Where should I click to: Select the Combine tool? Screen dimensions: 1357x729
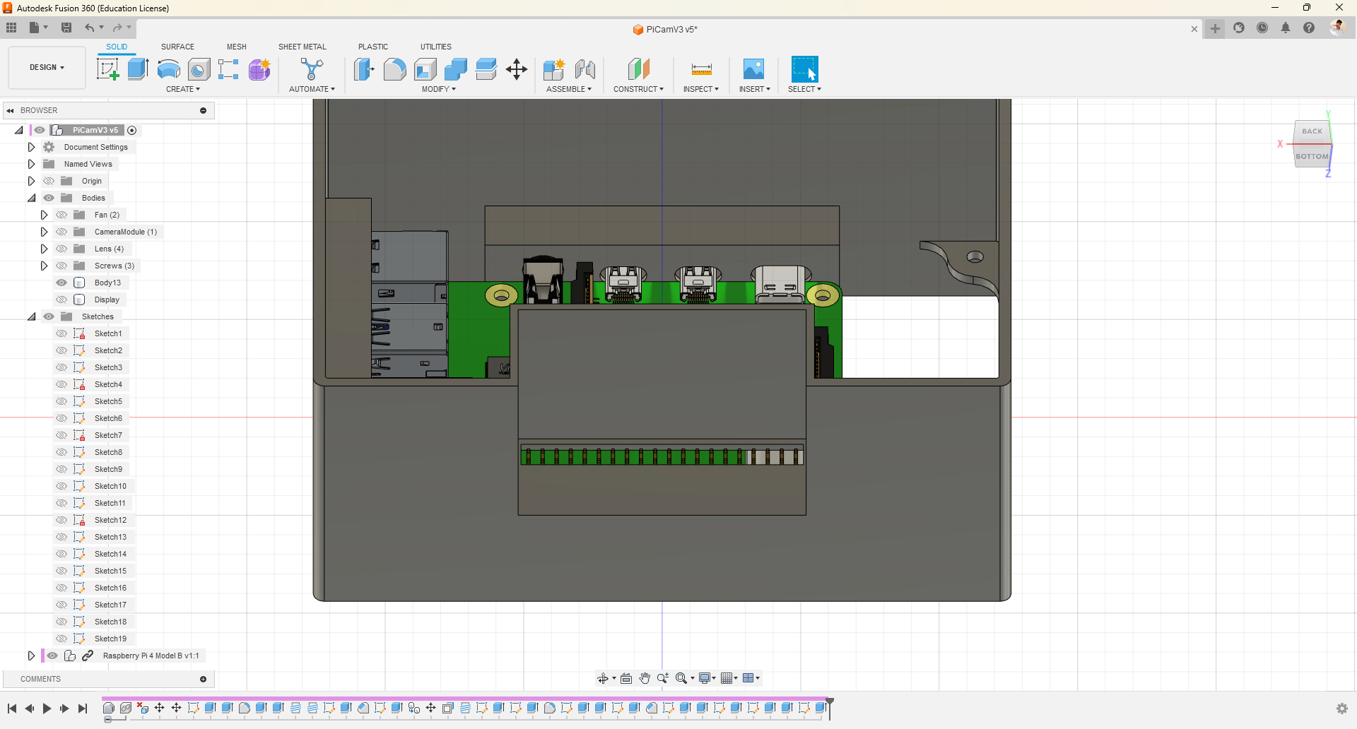coord(455,69)
